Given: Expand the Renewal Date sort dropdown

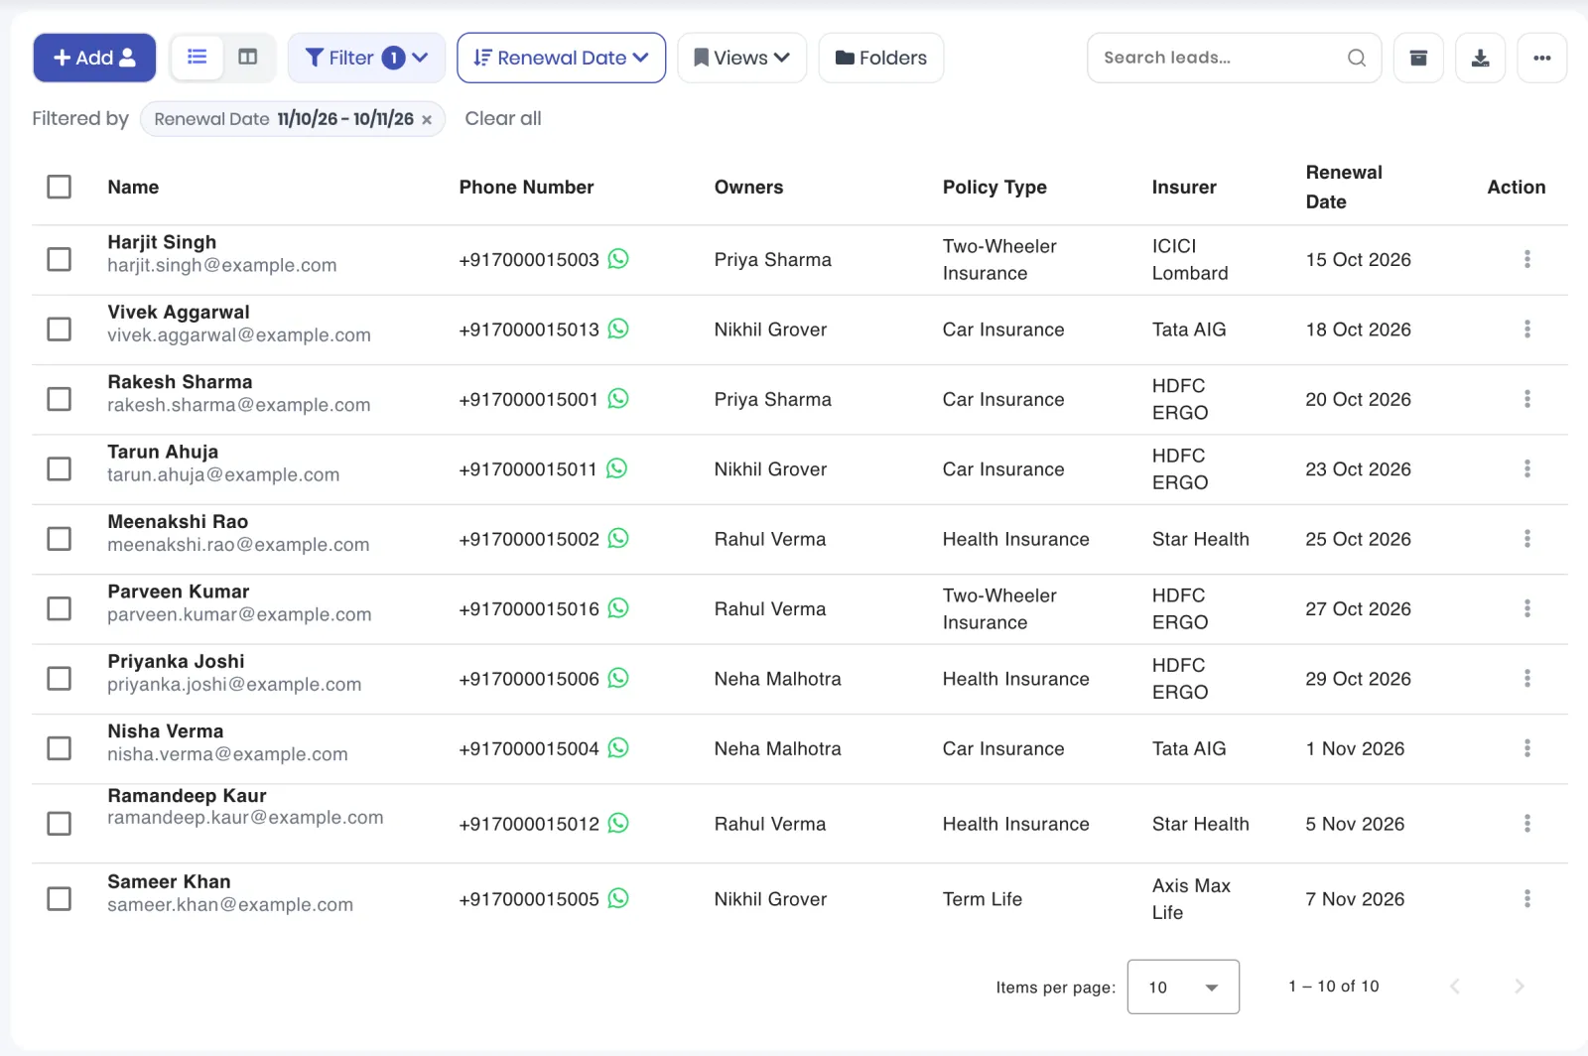Looking at the screenshot, I should [x=561, y=58].
